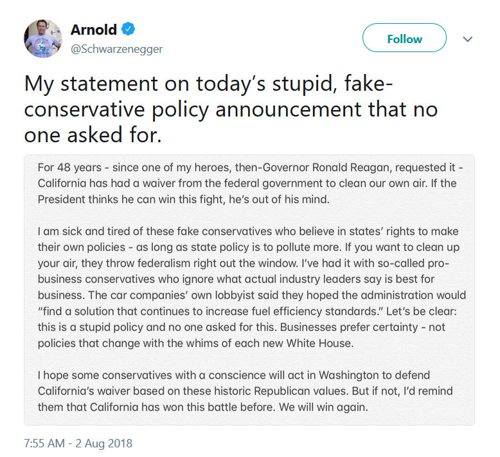Click the blue verified checkmark badge
The height and width of the screenshot is (457, 500).
(128, 29)
